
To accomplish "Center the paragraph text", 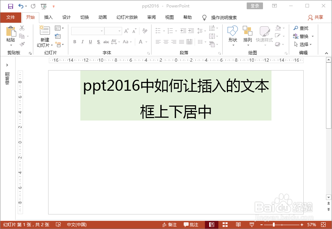I will point(166,42).
